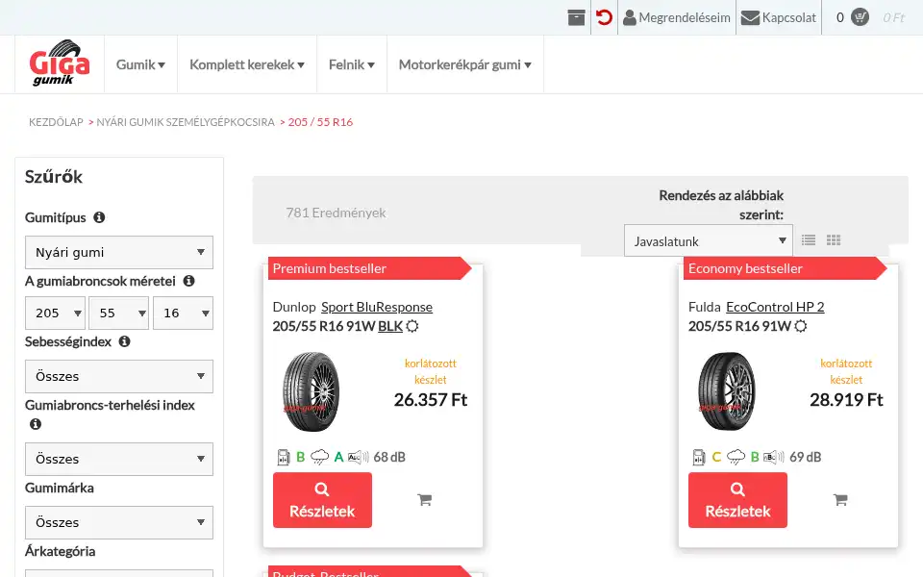Go to Giga gumik home via the logo

pos(60,63)
